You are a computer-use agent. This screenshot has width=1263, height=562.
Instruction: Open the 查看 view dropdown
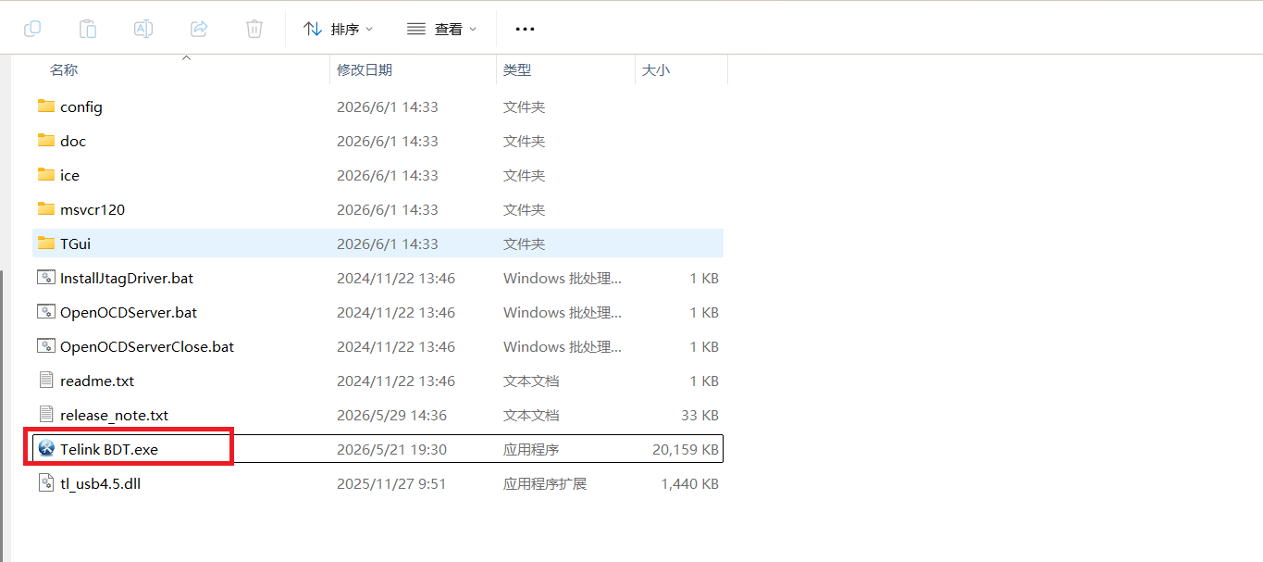(442, 29)
